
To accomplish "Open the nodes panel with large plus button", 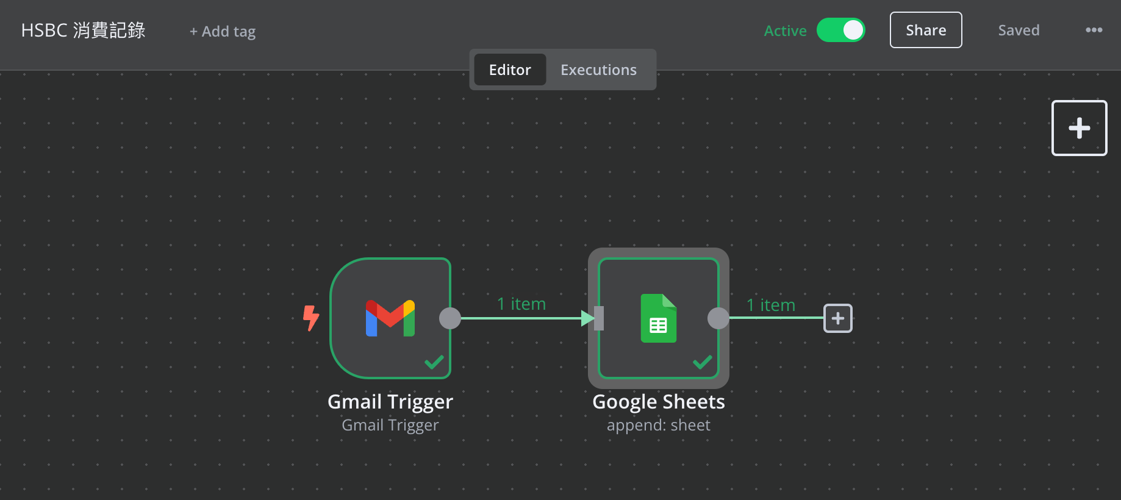I will 1080,128.
